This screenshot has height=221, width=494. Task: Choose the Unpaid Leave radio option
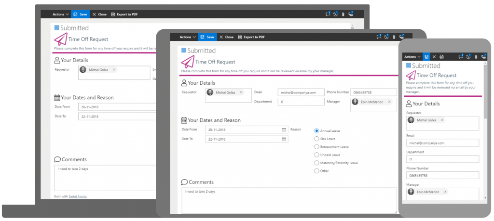click(316, 155)
